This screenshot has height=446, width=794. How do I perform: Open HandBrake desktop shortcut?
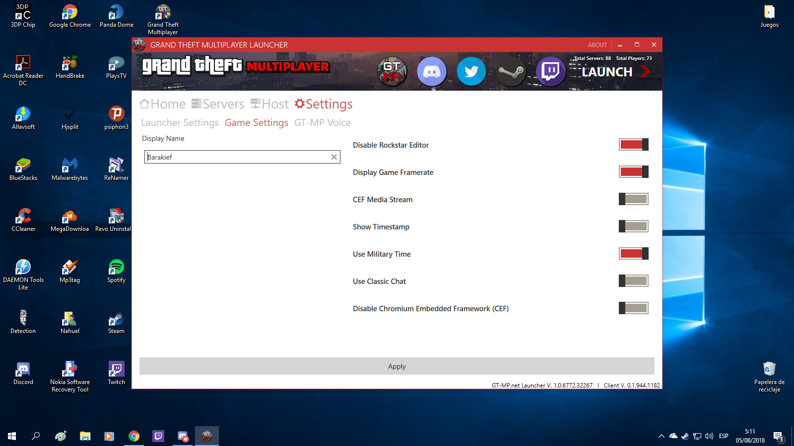tap(70, 67)
